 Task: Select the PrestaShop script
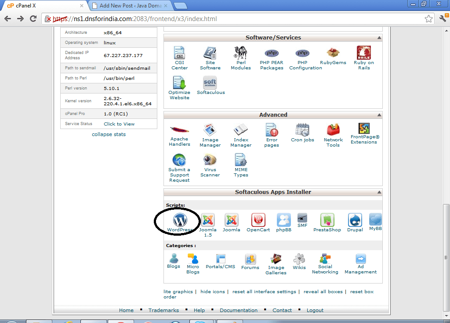tap(327, 223)
